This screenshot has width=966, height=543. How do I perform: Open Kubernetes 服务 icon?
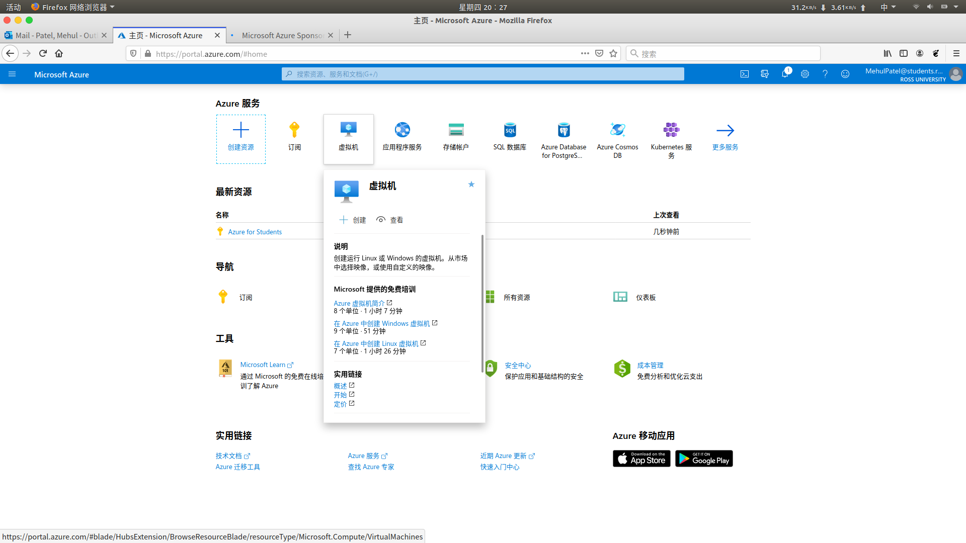tap(671, 130)
